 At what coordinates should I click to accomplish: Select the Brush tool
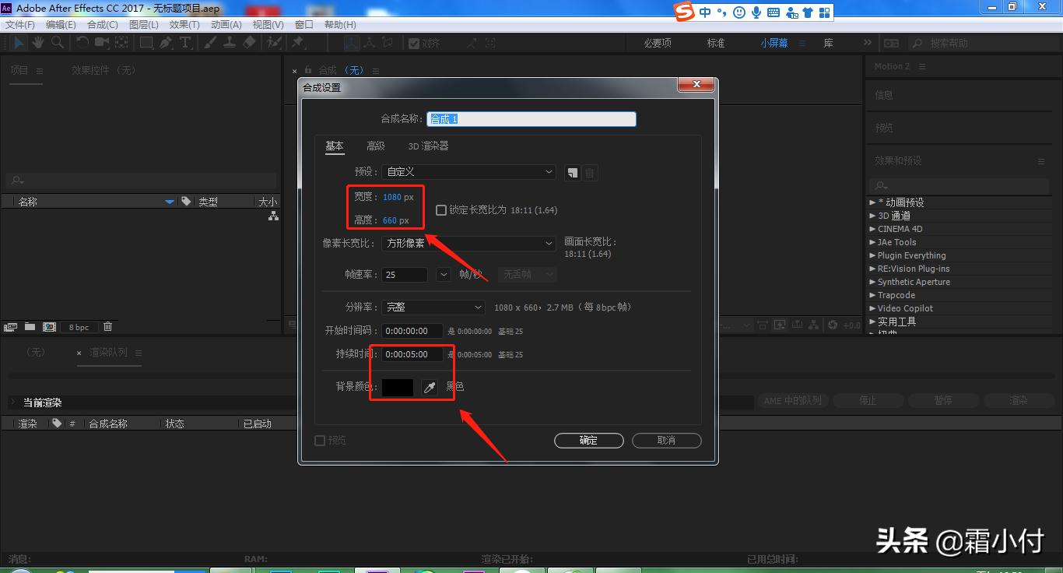[211, 43]
